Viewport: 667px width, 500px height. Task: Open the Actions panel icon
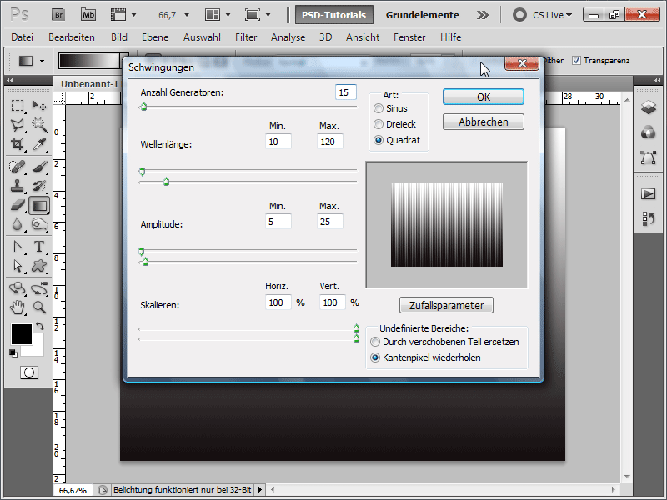(649, 194)
